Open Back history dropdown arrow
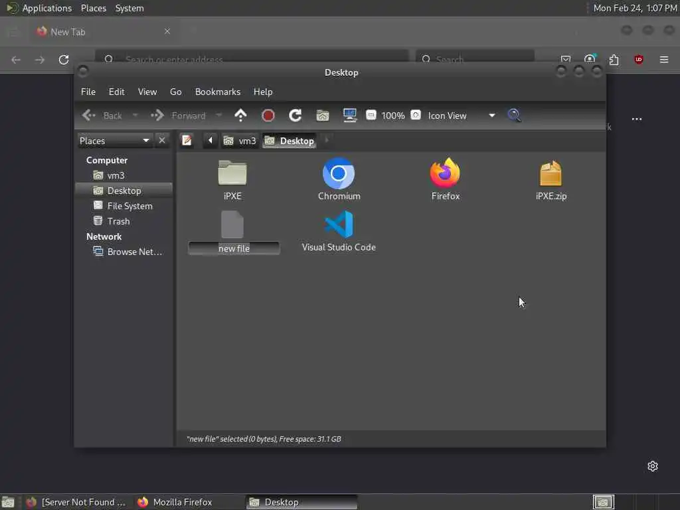This screenshot has height=510, width=680. (x=135, y=116)
